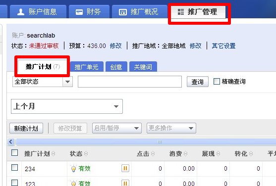The width and height of the screenshot is (276, 186).
Task: Select the 推广管理 tab
Action: pos(199,12)
